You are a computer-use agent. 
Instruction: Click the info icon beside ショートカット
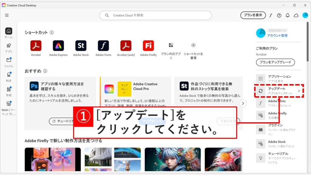(x=52, y=32)
